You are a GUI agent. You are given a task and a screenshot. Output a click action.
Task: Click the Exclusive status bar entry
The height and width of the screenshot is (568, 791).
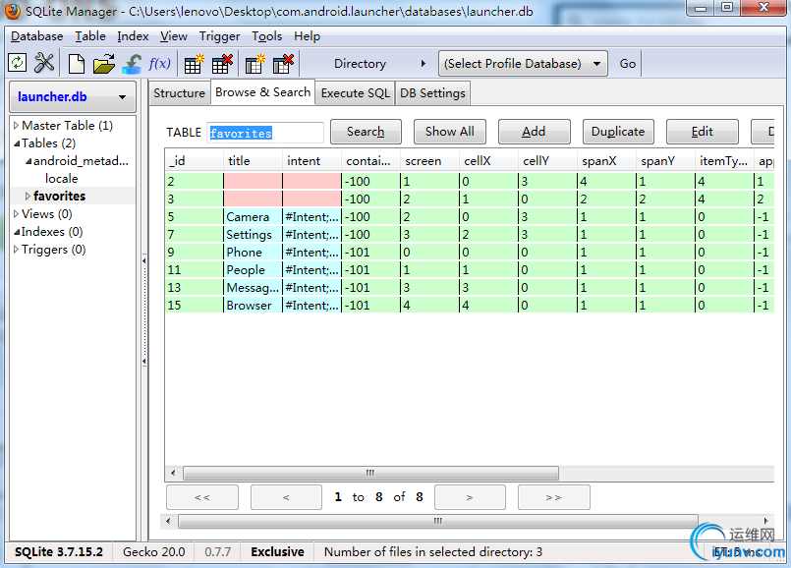pos(277,552)
